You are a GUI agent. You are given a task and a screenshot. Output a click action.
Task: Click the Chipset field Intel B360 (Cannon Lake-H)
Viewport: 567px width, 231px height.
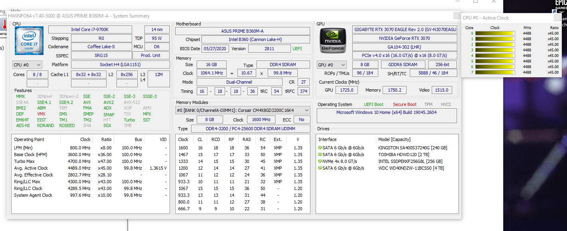click(255, 39)
